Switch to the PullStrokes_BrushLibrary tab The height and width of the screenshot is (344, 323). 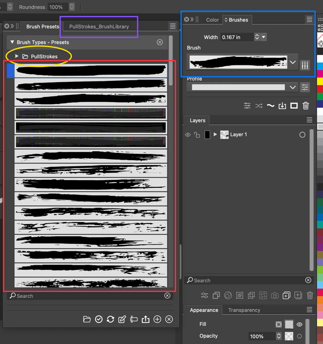[99, 26]
